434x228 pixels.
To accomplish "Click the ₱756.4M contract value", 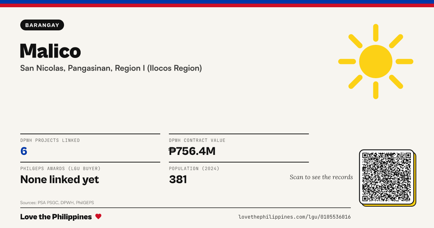I will point(192,151).
